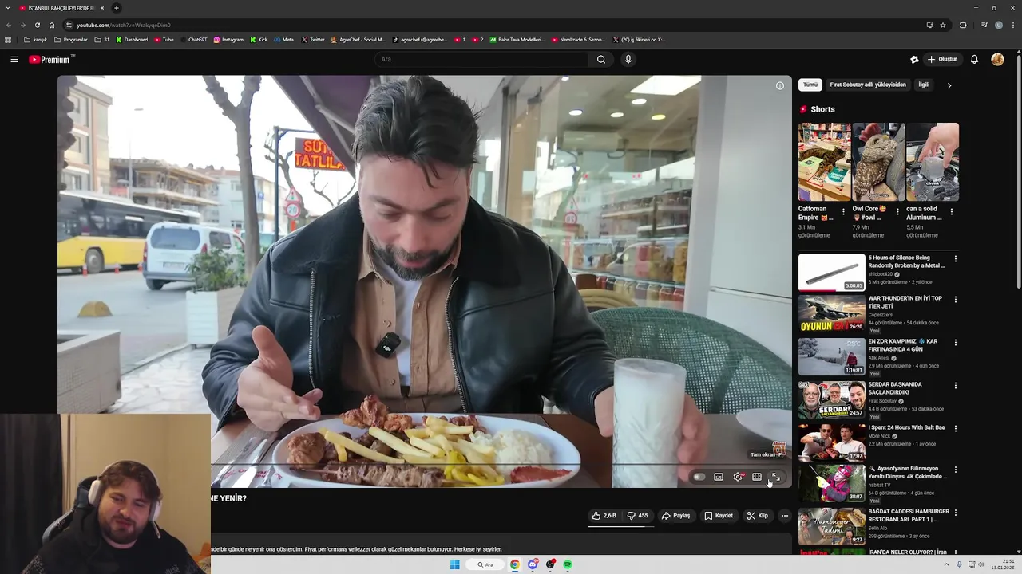Select Fırat Sobutay adlı yükleyiciden chip
Screen dimensions: 1022x574
coord(868,85)
